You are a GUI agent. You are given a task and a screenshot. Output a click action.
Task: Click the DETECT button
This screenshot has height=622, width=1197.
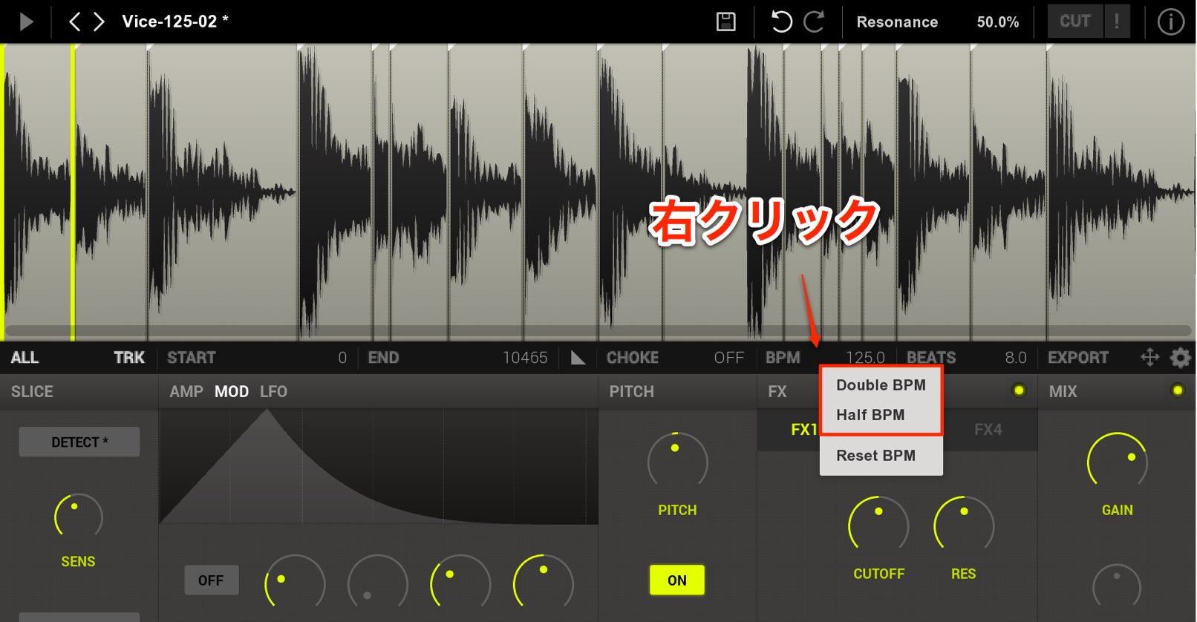coord(79,442)
